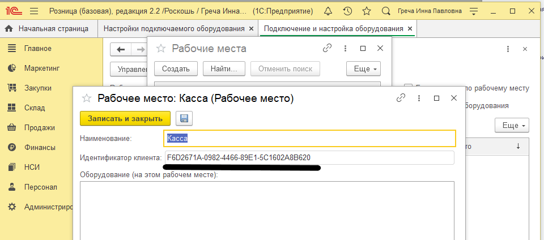
Task: Click the down arrow sort column header
Action: 518,147
